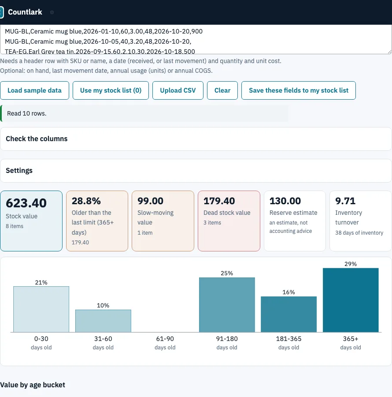Click the 31-60 days old chart bar
The width and height of the screenshot is (392, 397).
click(103, 321)
